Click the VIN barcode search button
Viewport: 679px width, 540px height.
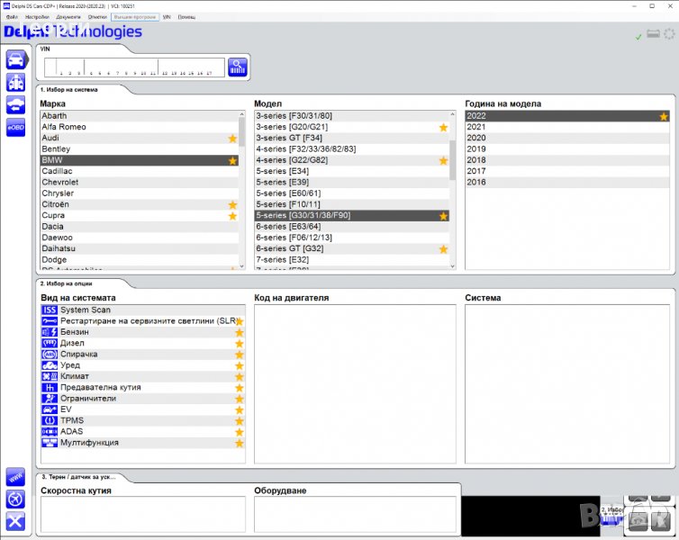point(237,67)
